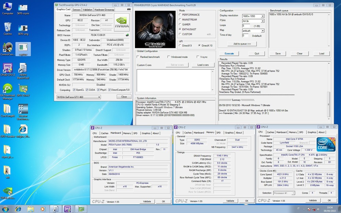Enable the Ranked benchmark checkbox
Viewport: 341px width, 213px height.
tap(138, 57)
